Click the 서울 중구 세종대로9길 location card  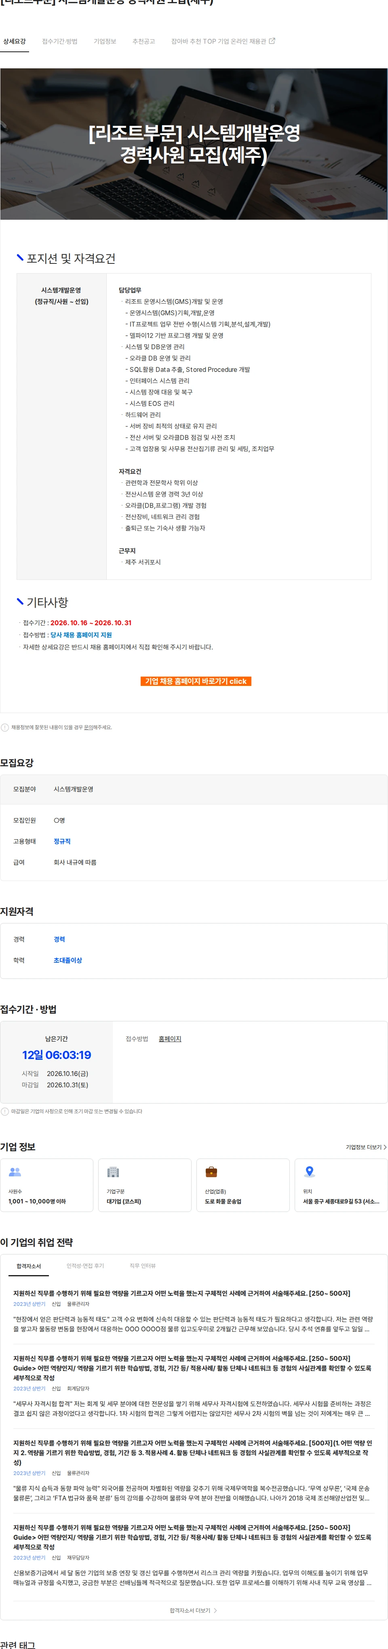pos(342,1185)
